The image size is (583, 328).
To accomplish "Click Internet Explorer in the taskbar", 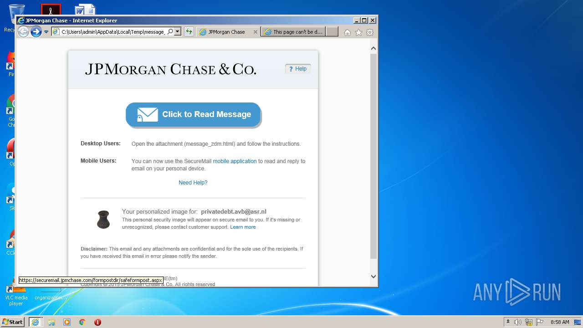I will click(x=35, y=322).
